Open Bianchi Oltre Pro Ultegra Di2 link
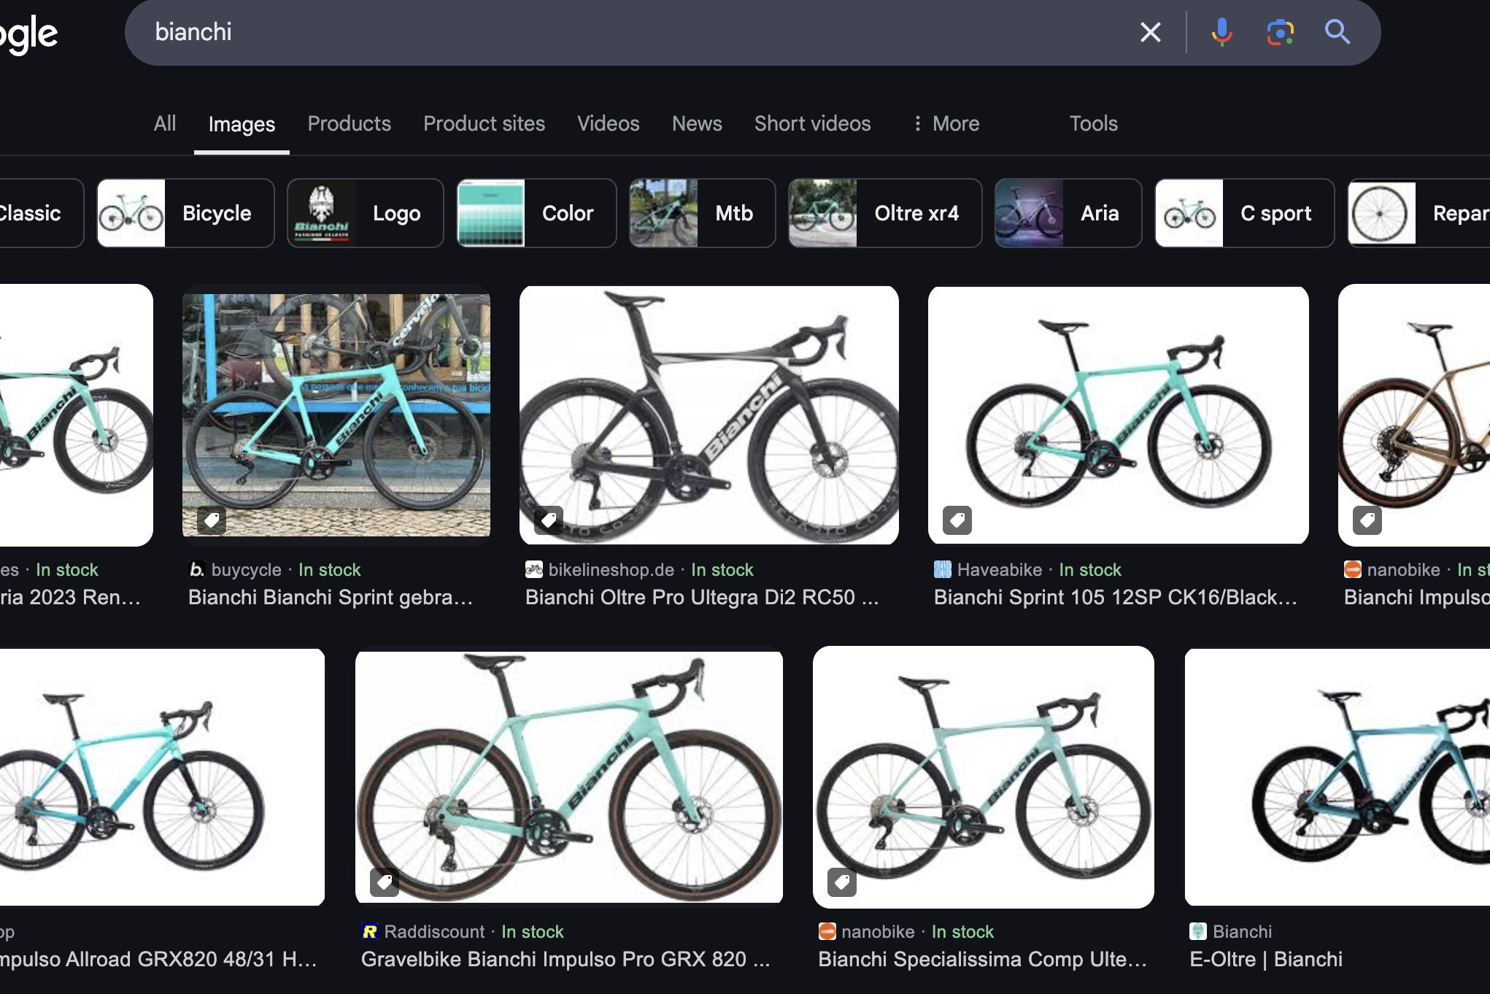 [x=701, y=597]
